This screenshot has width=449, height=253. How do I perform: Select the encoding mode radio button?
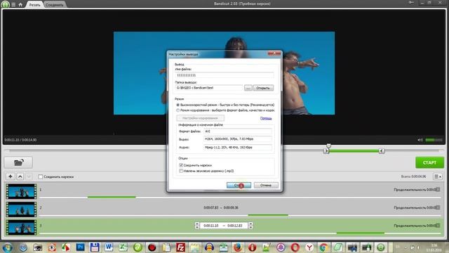[x=177, y=110]
